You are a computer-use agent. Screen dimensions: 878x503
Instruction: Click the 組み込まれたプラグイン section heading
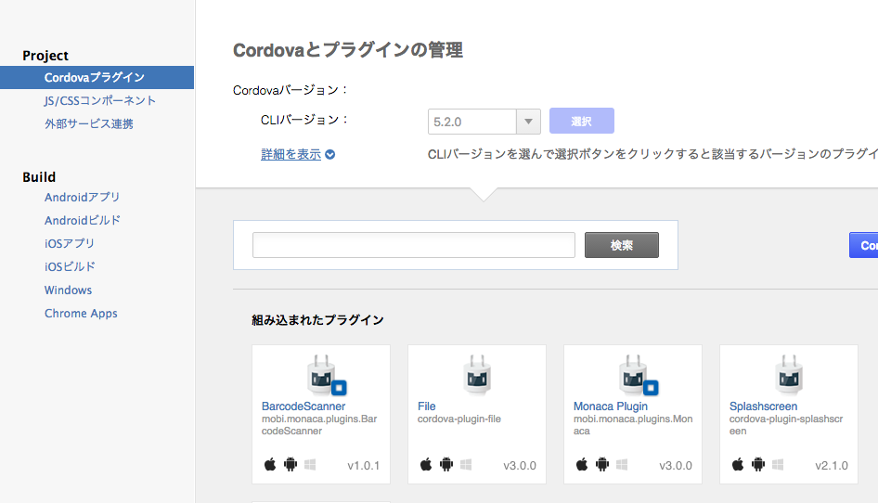pyautogui.click(x=317, y=320)
